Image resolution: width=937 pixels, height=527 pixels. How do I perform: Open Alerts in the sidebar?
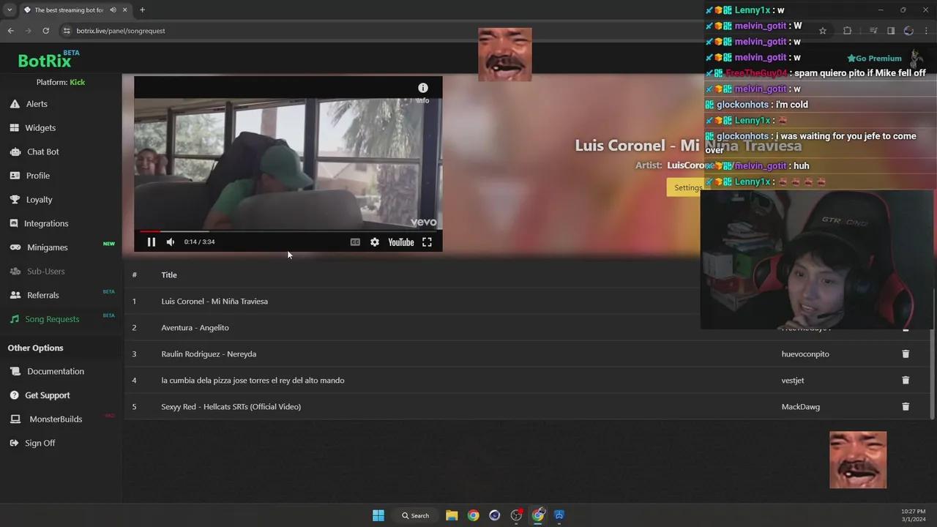[x=37, y=104]
